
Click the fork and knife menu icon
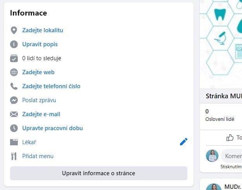tap(14, 156)
